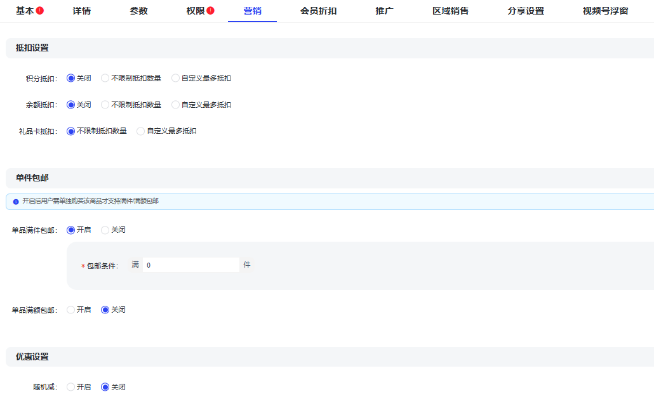654x406 pixels.
Task: Click the red alert badge on 权限 tab
Action: coord(210,11)
